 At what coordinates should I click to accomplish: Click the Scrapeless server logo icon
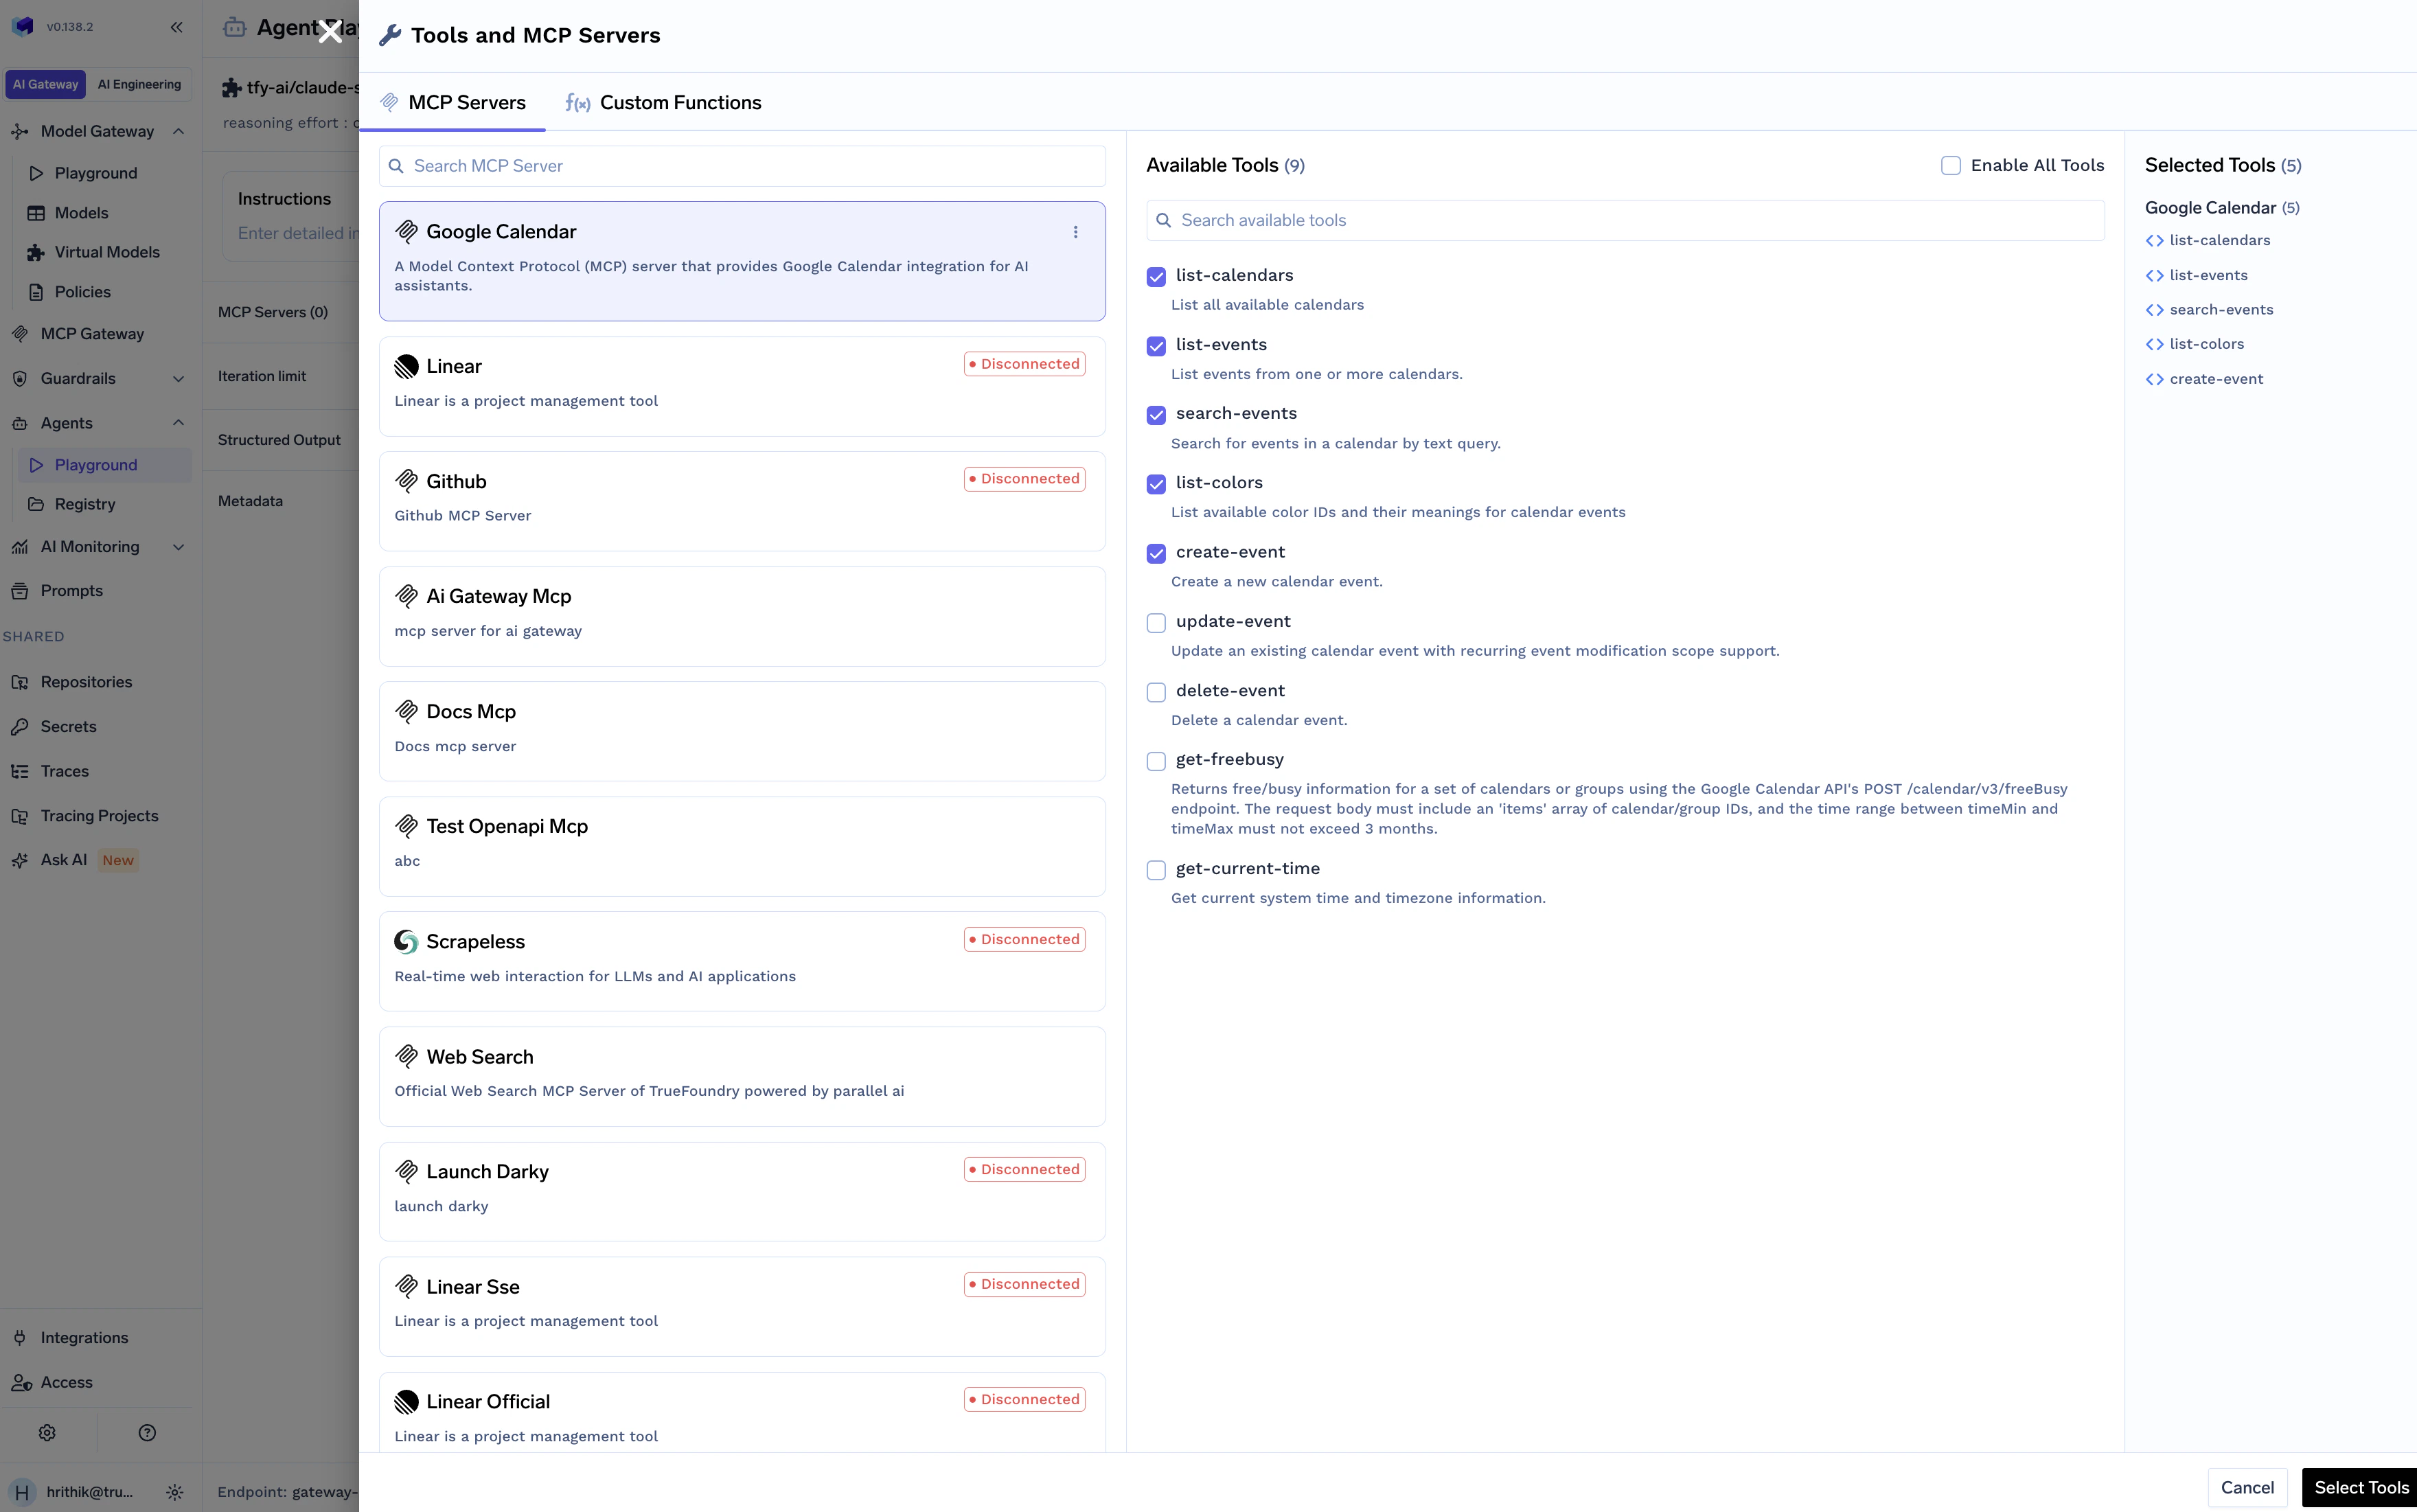coord(406,941)
